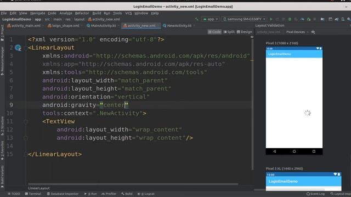Click the Pixel 3 layout preview

(x=294, y=100)
